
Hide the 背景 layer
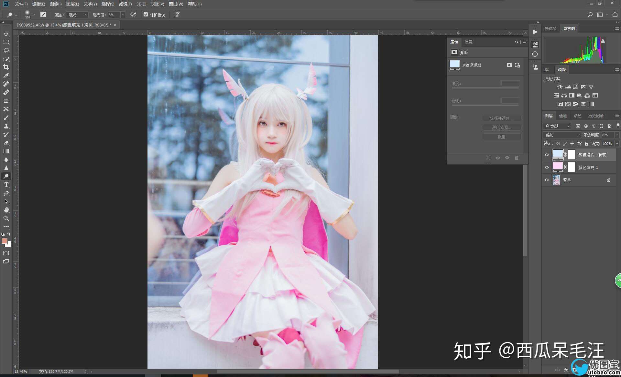[x=547, y=180]
